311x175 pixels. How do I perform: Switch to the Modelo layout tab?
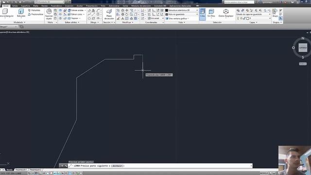[x=9, y=170]
